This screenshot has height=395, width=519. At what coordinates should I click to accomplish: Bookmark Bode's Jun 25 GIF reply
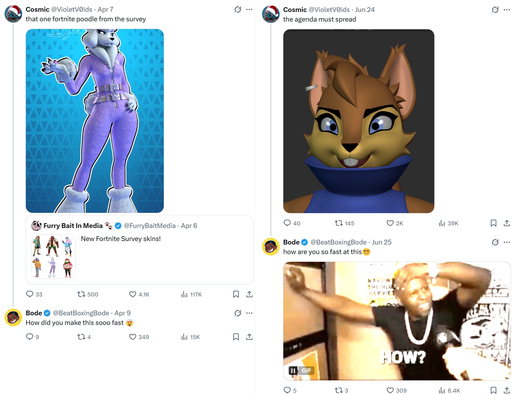click(x=493, y=390)
